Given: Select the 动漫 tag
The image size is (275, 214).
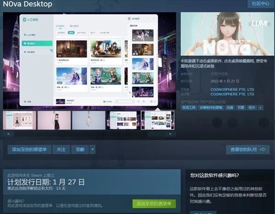Looking at the screenshot, I should pyautogui.click(x=230, y=107).
